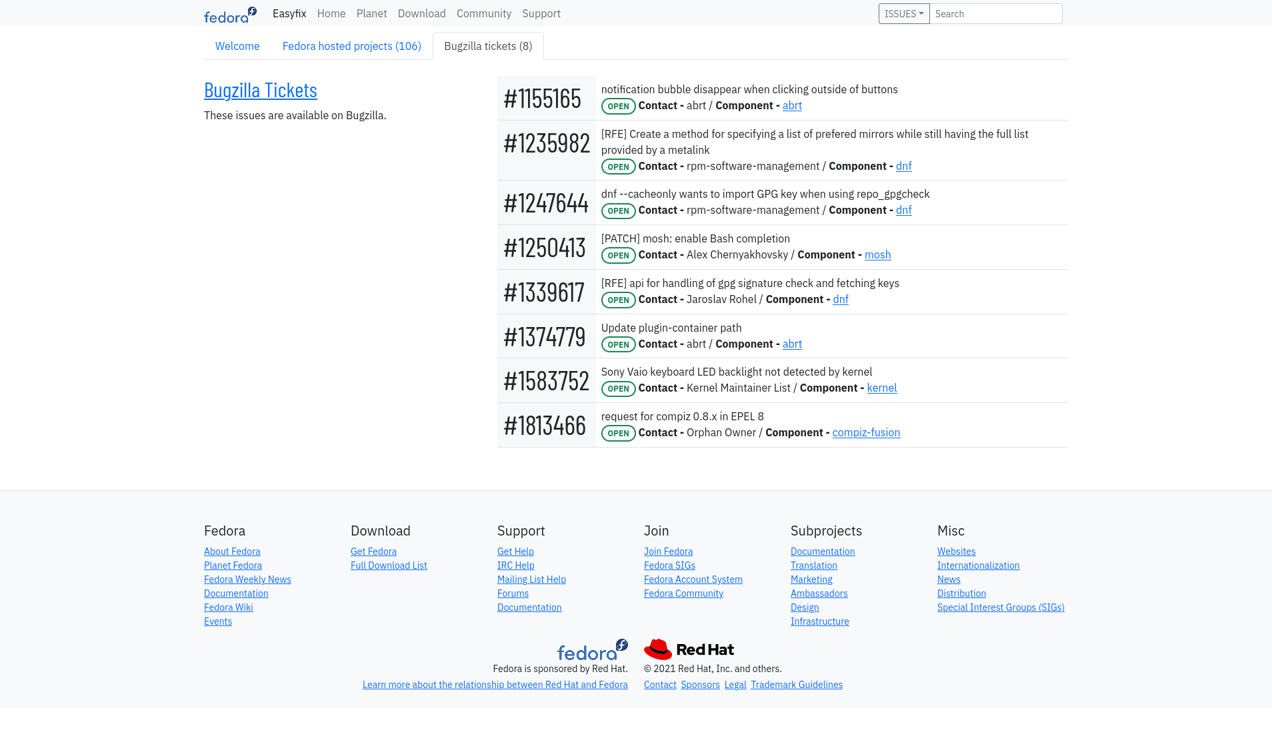Click the Red Hat logo in the footer
Screen dimensions: 1272x740
689,649
